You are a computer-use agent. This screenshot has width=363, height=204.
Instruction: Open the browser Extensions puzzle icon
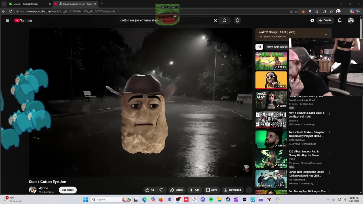point(317,11)
